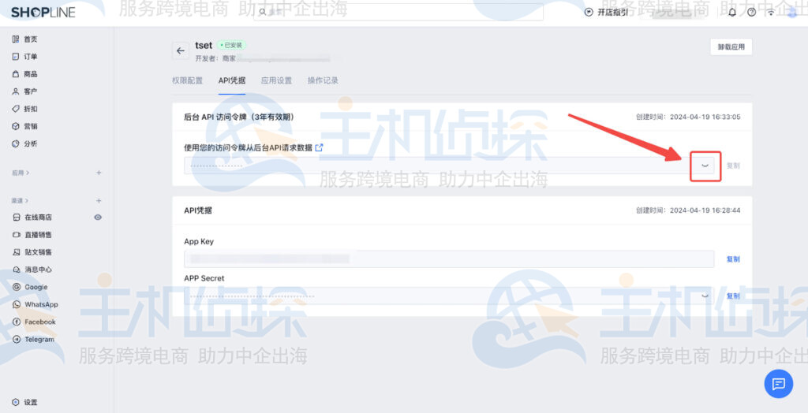The image size is (808, 413).
Task: Open the Facebook channel
Action: (x=34, y=322)
